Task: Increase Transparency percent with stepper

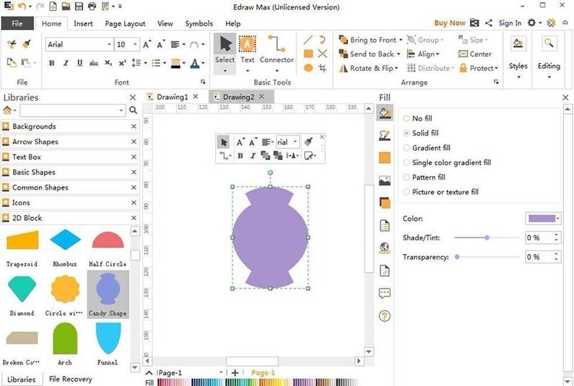Action: [557, 254]
